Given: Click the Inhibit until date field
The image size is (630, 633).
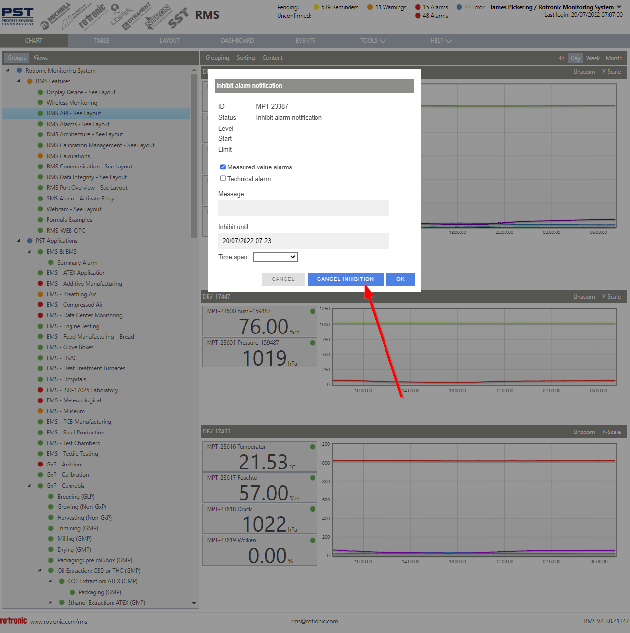Looking at the screenshot, I should click(303, 241).
